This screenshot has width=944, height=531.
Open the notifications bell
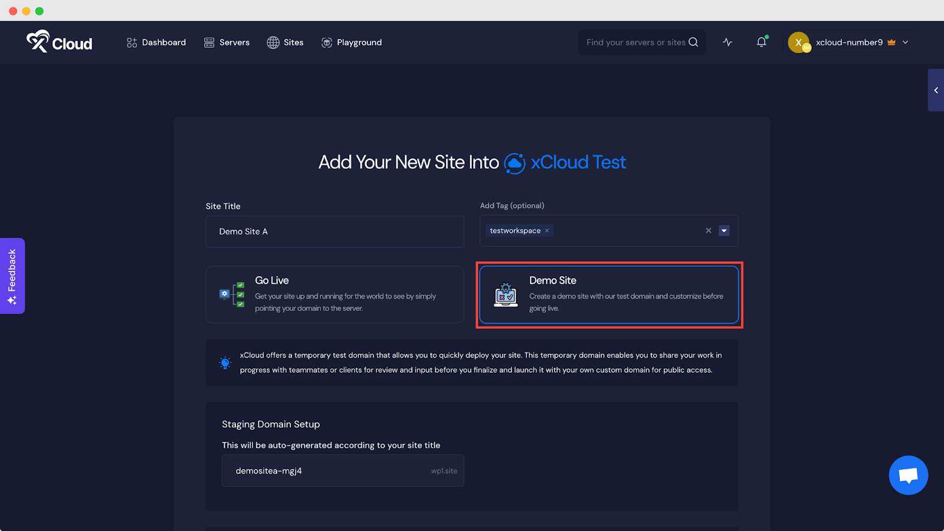click(761, 42)
